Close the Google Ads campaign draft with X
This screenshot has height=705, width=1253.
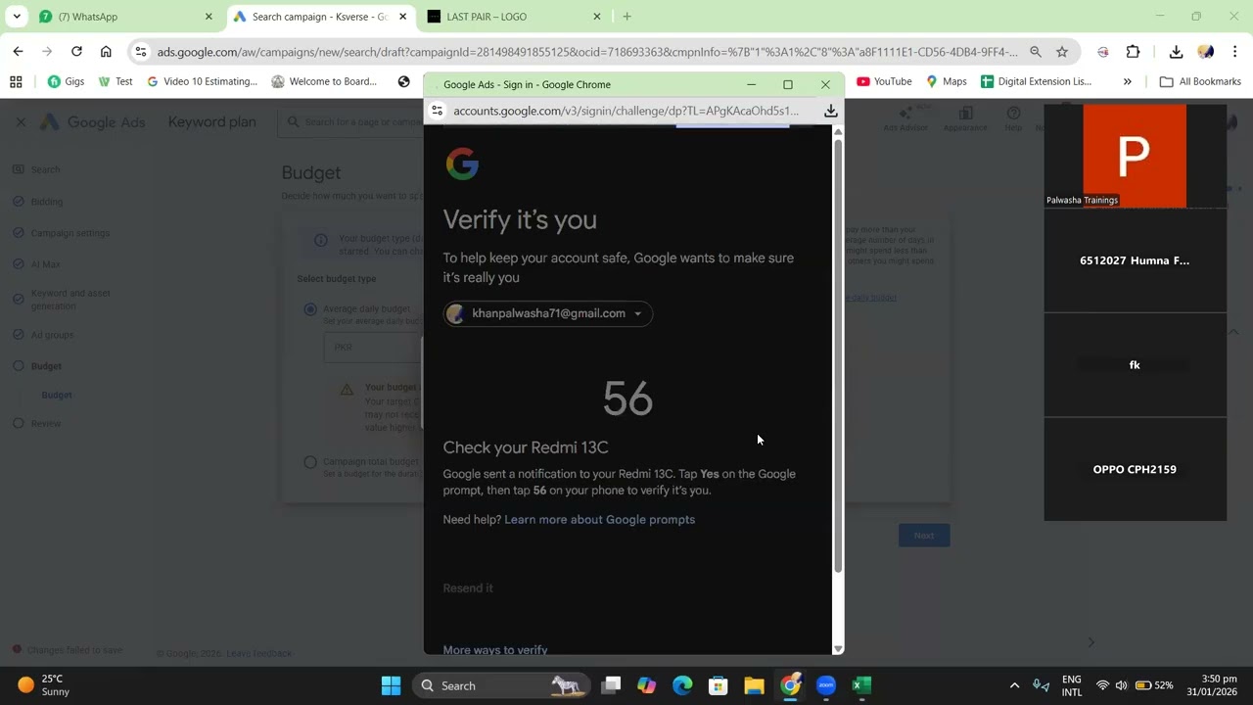point(21,122)
